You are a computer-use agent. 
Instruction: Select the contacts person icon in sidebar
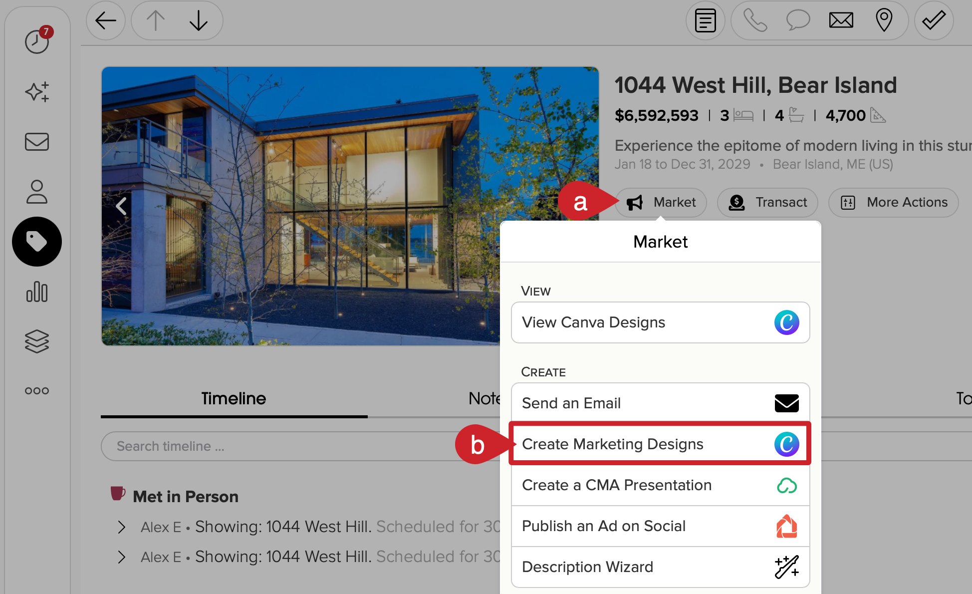click(36, 192)
